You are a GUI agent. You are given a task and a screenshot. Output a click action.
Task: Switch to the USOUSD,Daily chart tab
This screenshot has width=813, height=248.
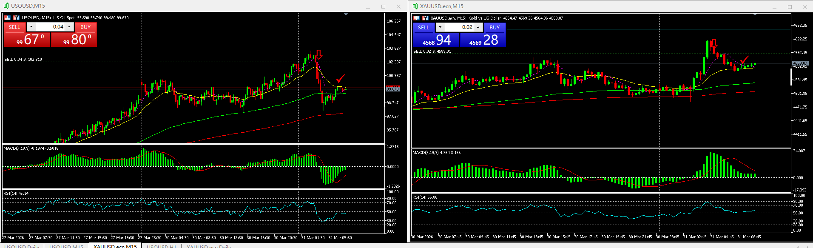[22, 246]
